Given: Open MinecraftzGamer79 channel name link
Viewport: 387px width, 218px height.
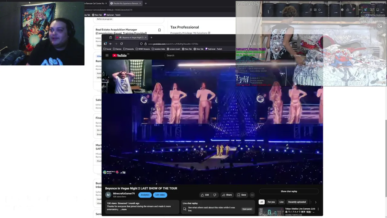Looking at the screenshot, I should tap(124, 193).
